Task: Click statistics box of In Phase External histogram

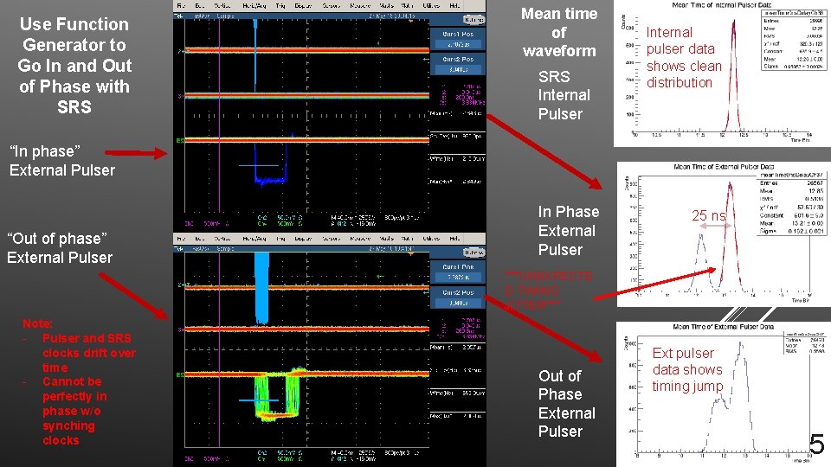Action: tap(791, 203)
